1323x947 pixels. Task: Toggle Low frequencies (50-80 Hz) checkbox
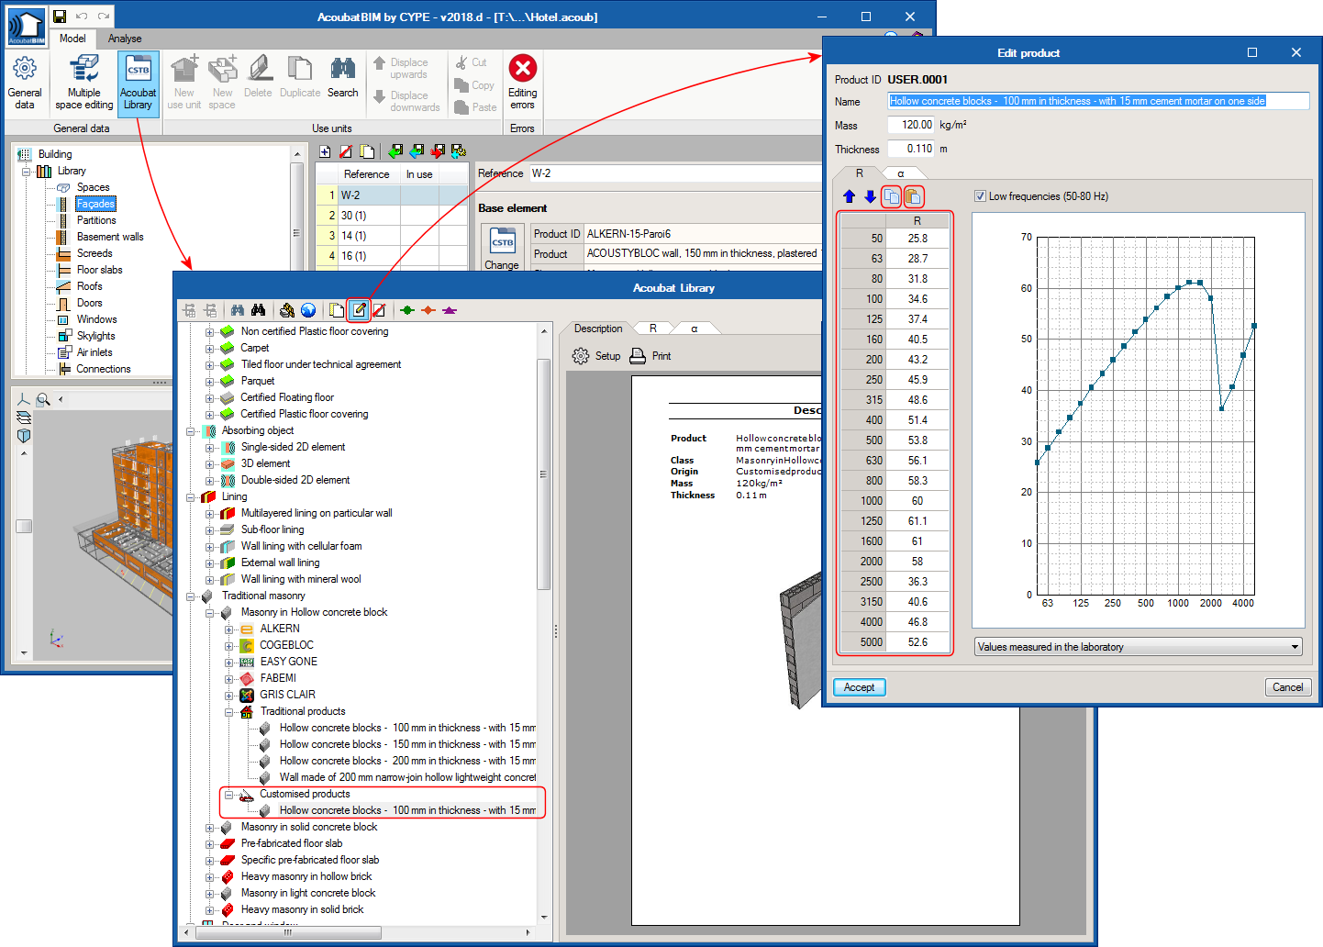(980, 196)
